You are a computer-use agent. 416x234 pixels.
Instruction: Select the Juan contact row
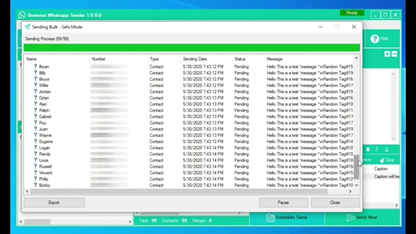click(x=189, y=129)
